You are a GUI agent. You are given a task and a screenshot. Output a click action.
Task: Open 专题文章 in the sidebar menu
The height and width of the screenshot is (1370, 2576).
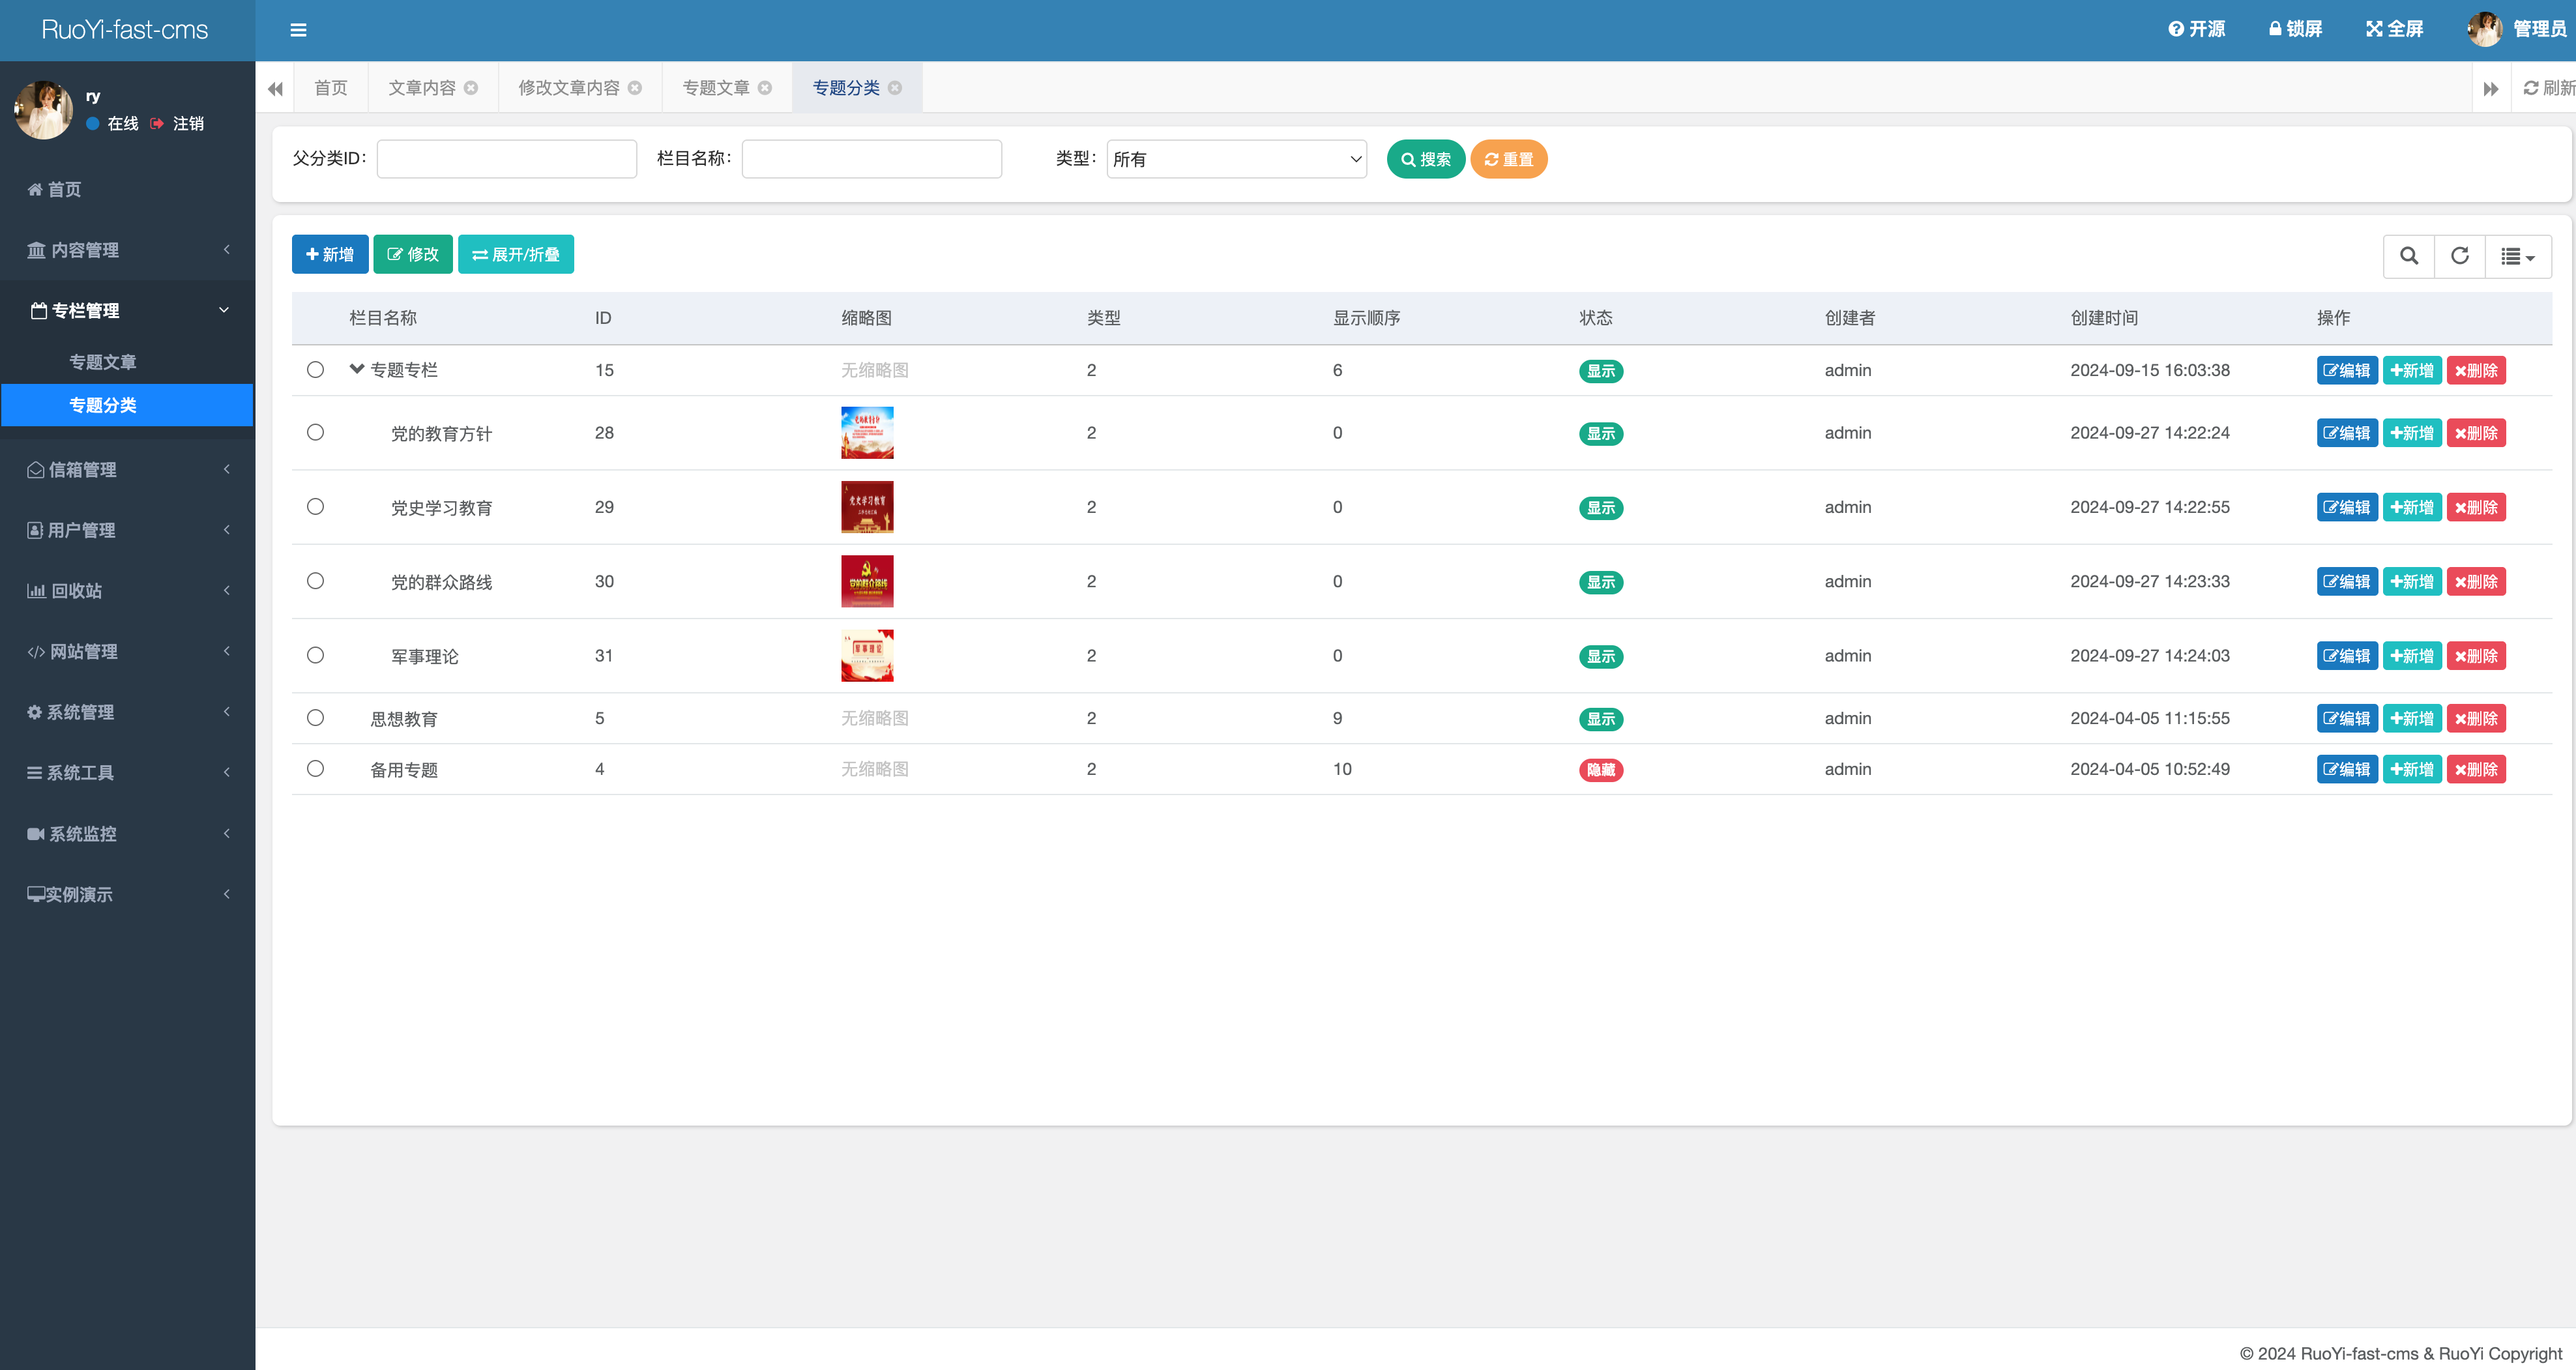[x=102, y=362]
